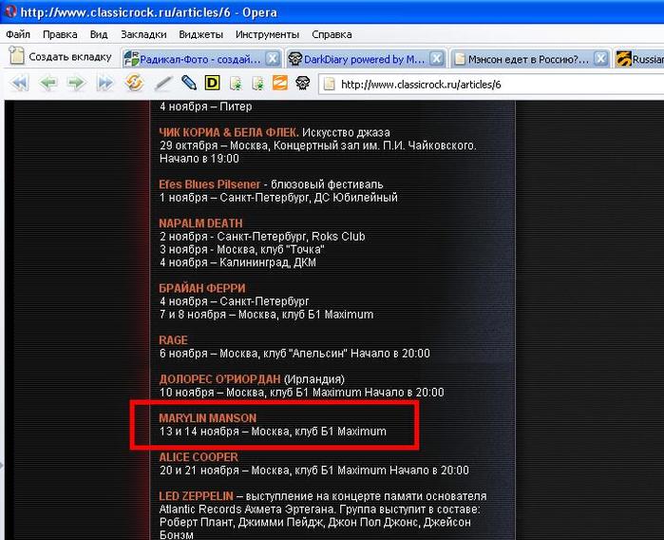This screenshot has height=540, width=664.
Task: Click the Создать вкладку button
Action: (61, 56)
